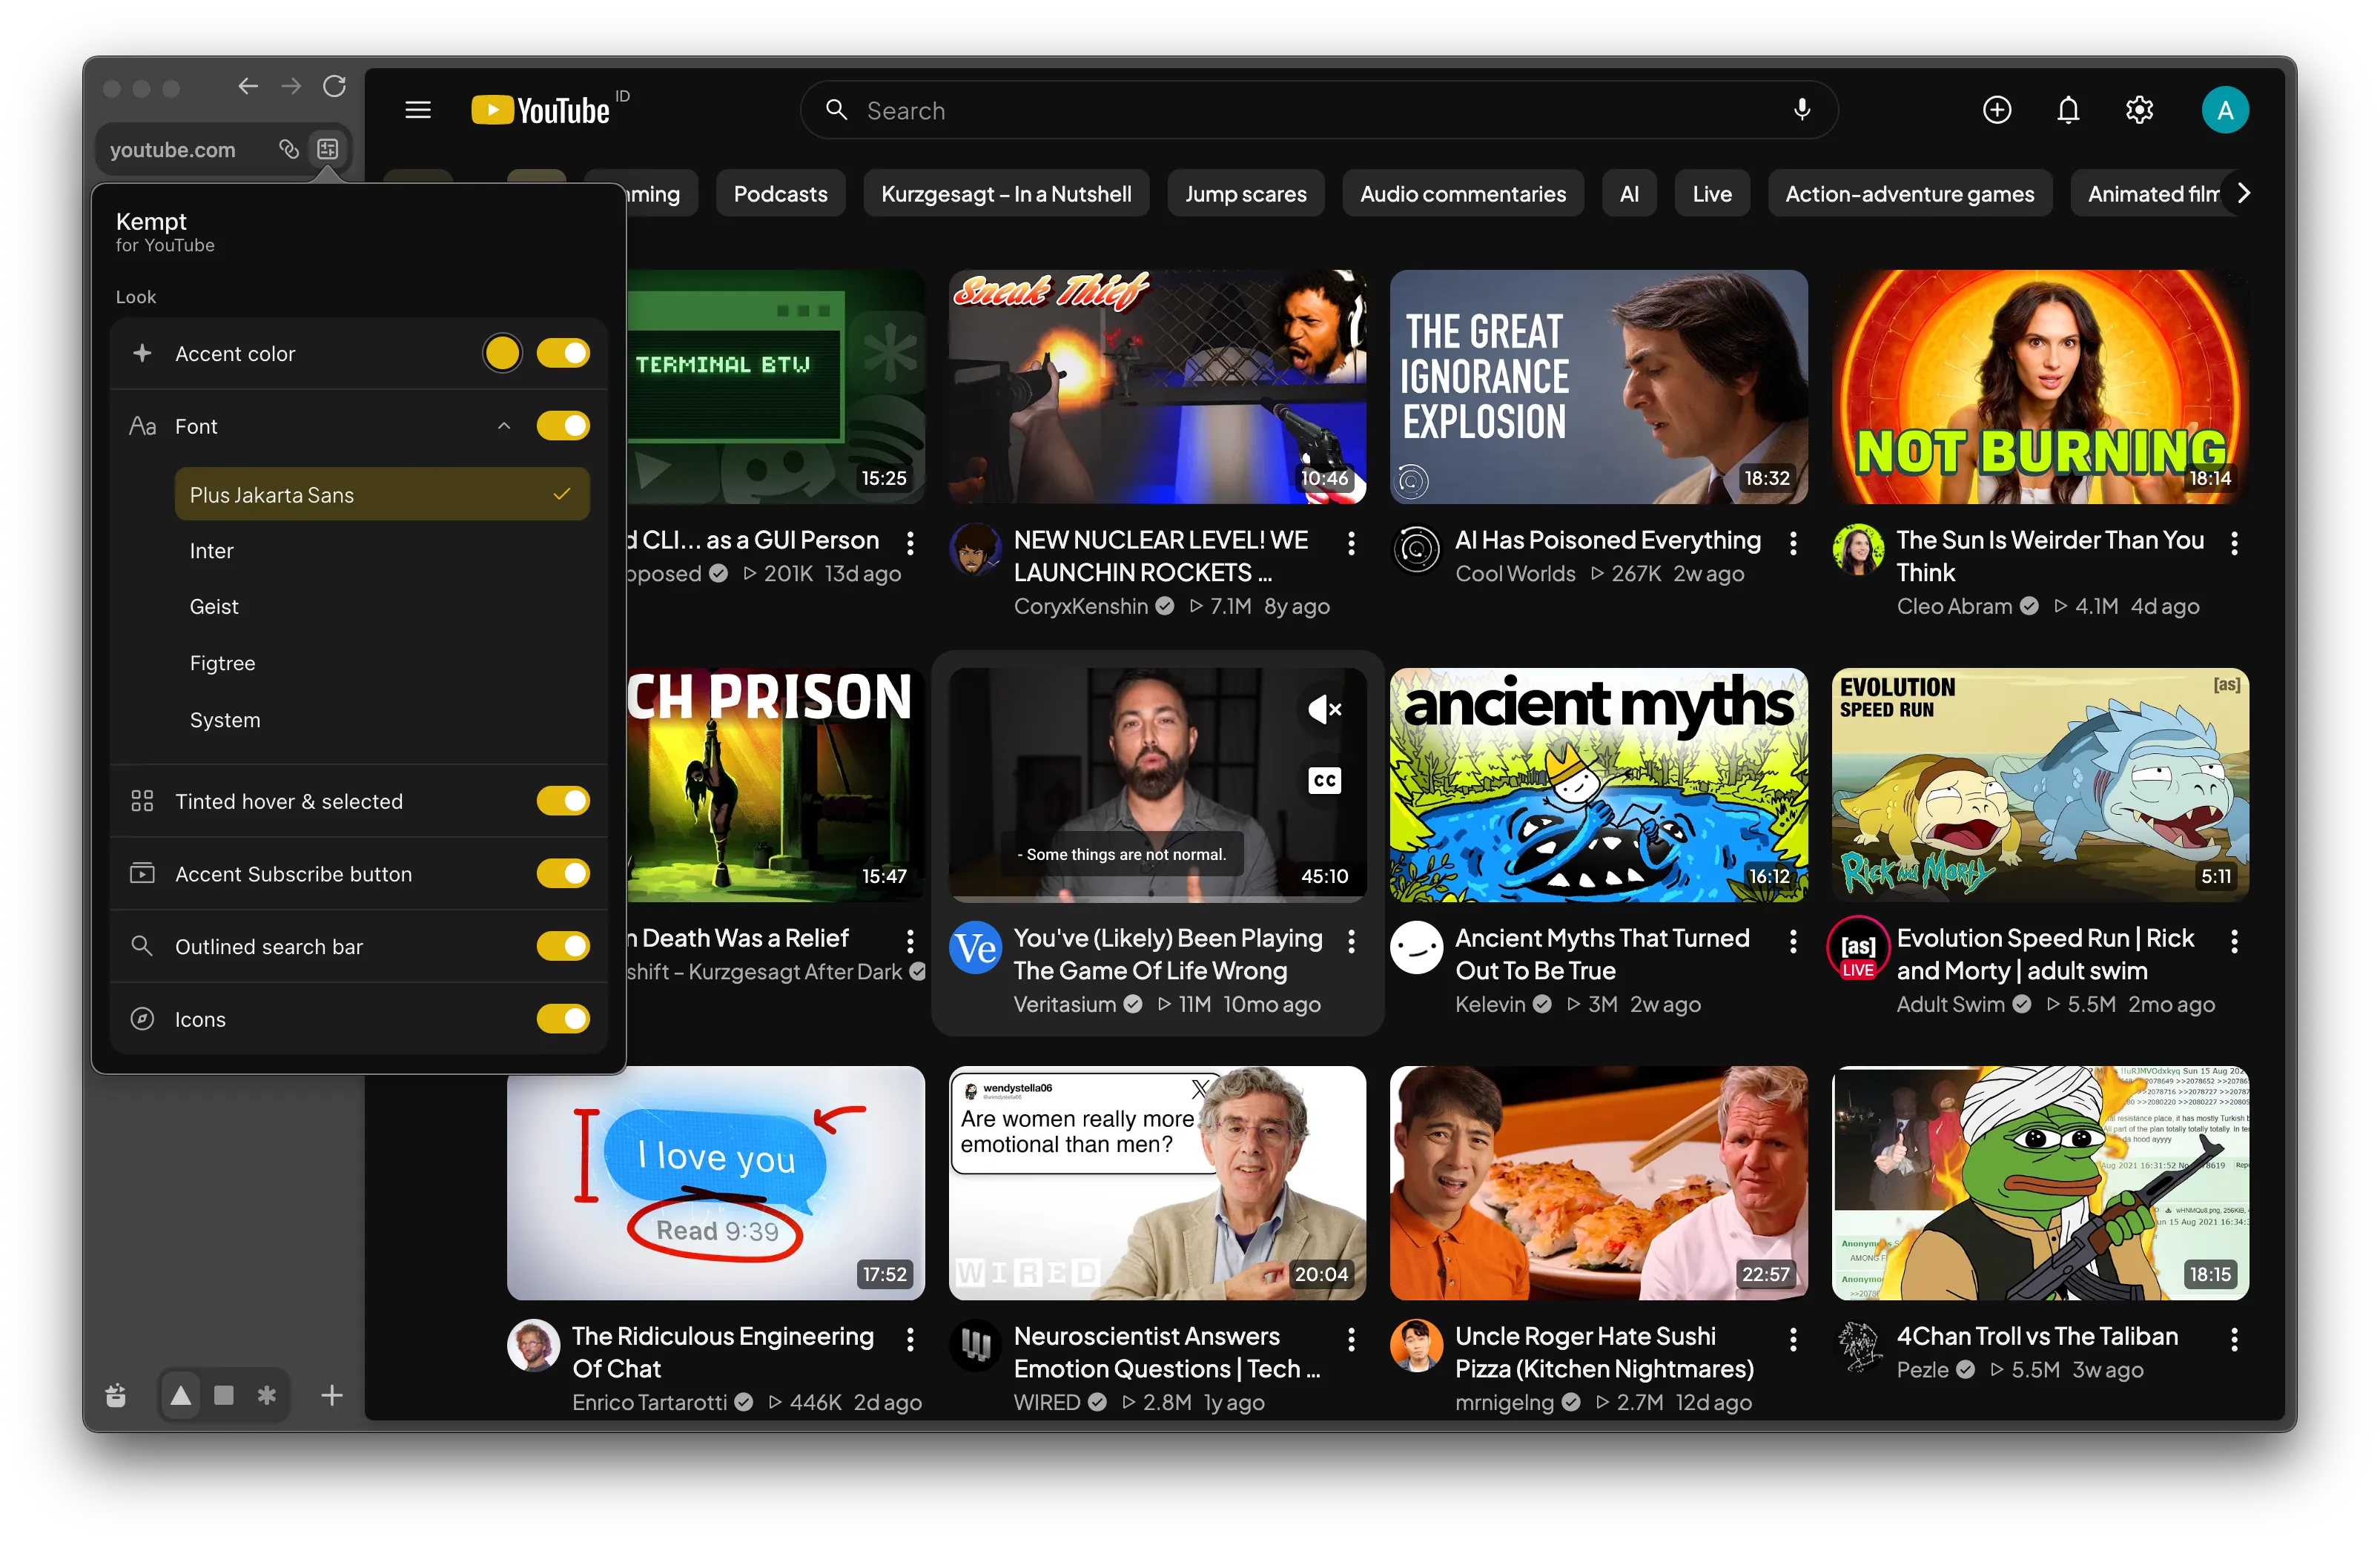Open the settings gear in YouTube header
2380x1542 pixels.
pyautogui.click(x=2139, y=110)
